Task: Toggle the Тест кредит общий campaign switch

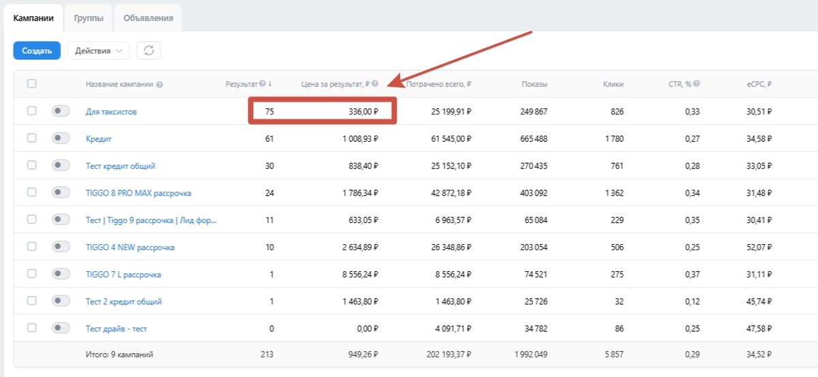Action: tap(61, 166)
